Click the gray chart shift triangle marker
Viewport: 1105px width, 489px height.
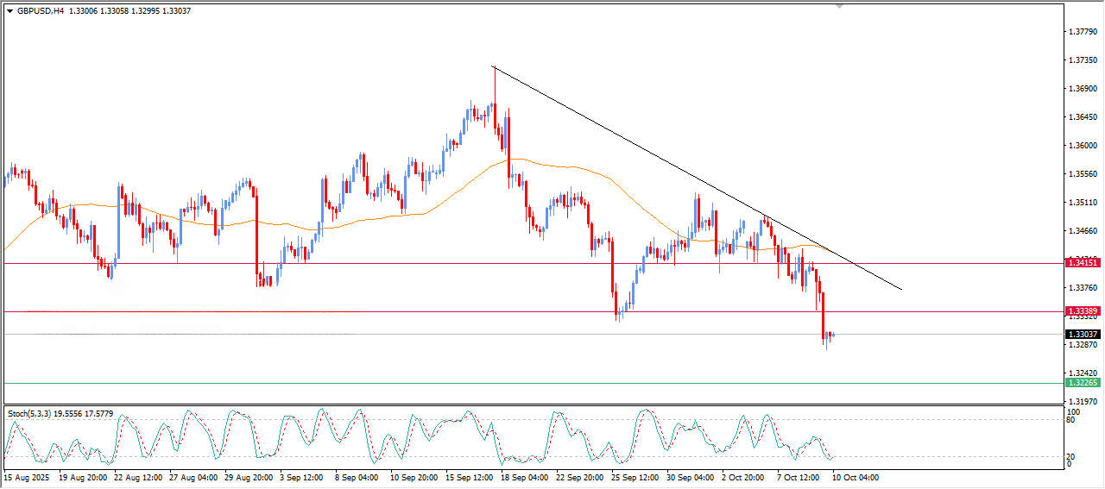pyautogui.click(x=840, y=6)
